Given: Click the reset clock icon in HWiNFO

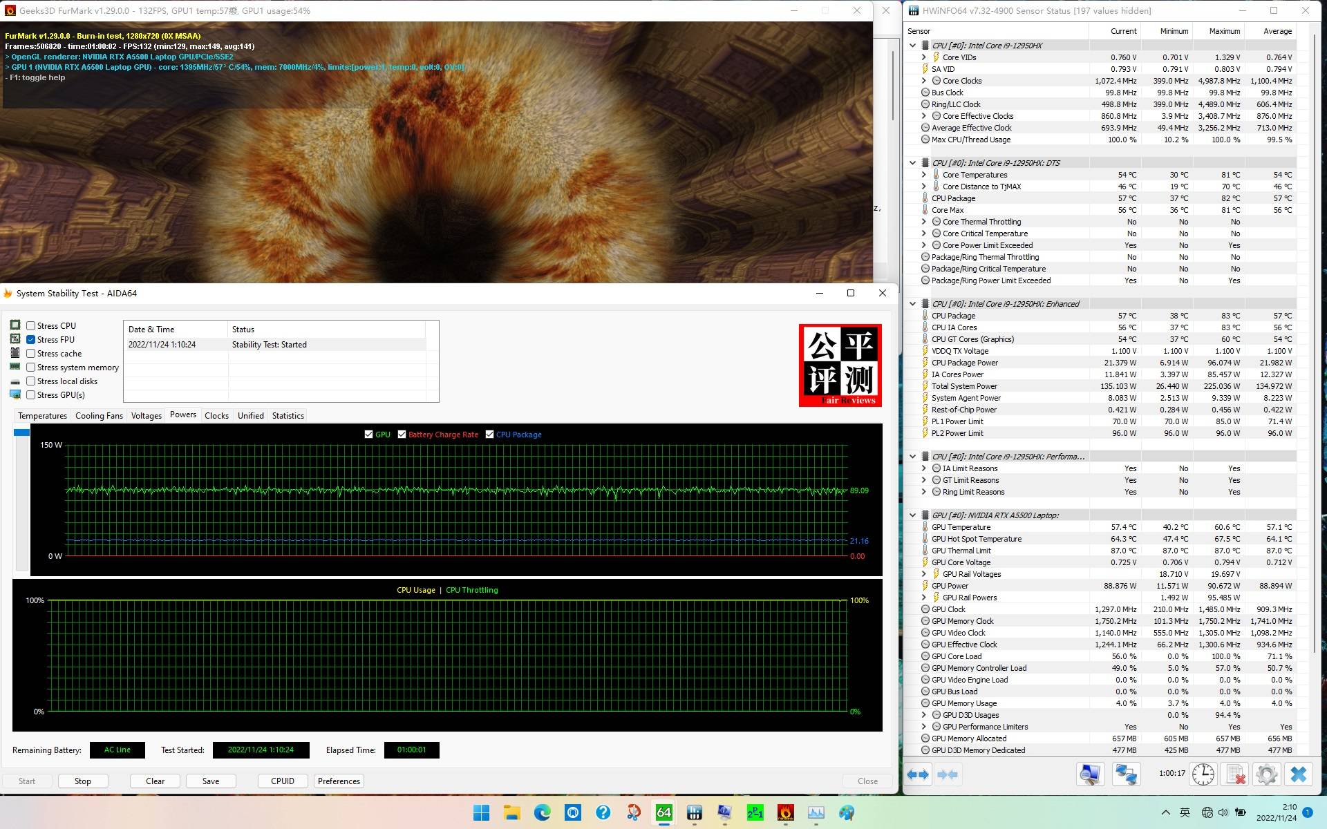Looking at the screenshot, I should point(1203,774).
